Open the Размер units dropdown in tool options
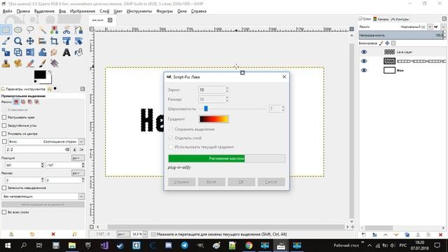448x252 pixels. [x=78, y=173]
